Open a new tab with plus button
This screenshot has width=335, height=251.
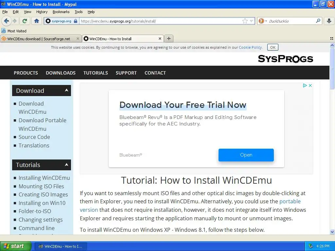click(169, 39)
